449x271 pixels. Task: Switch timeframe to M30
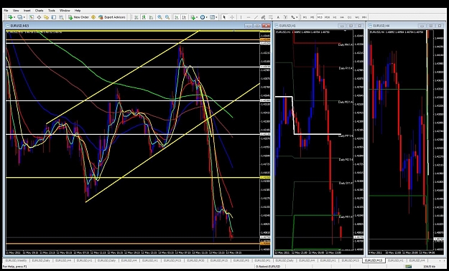pos(327,17)
